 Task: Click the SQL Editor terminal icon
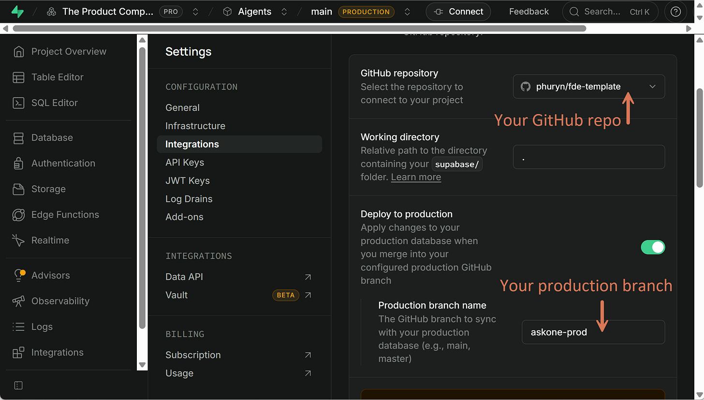[x=18, y=103]
